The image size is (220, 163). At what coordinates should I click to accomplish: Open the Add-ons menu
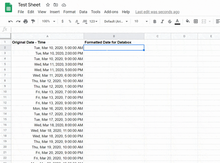111,12
